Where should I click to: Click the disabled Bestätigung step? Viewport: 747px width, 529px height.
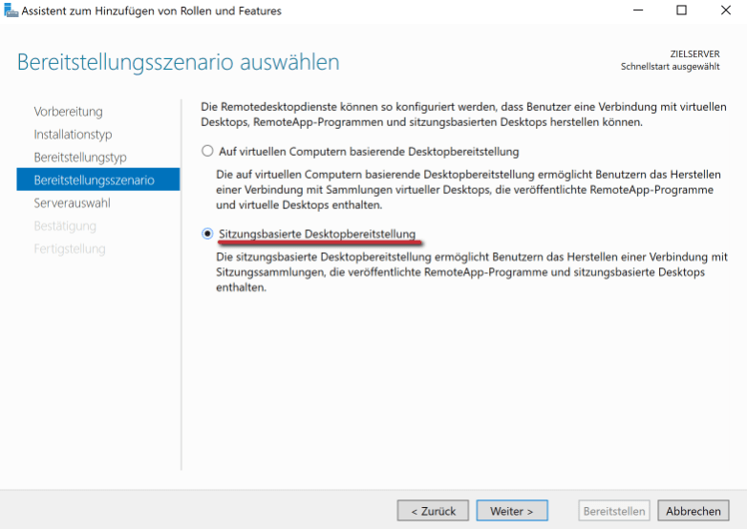[x=65, y=225]
